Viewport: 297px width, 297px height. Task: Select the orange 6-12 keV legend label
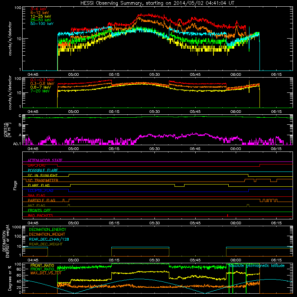[x=39, y=13]
